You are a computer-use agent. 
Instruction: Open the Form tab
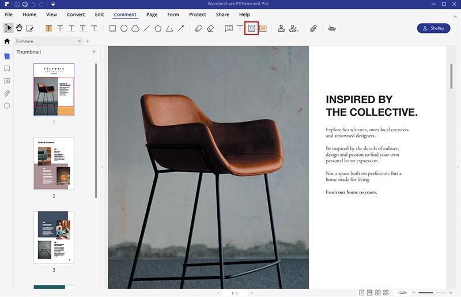(x=173, y=14)
